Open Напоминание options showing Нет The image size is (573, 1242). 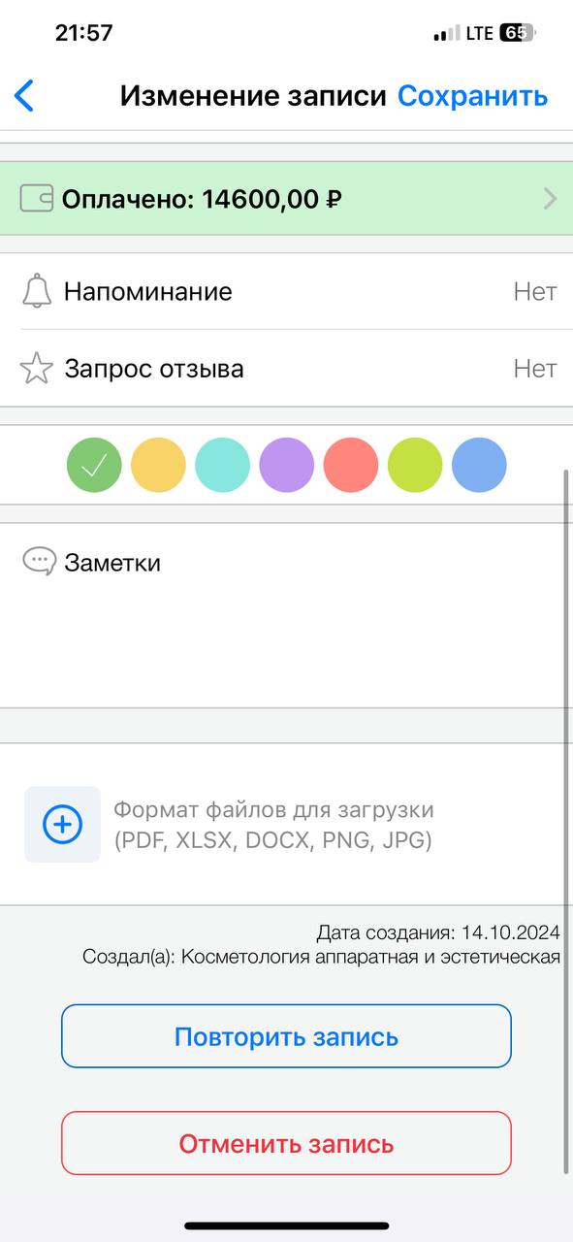click(x=286, y=291)
